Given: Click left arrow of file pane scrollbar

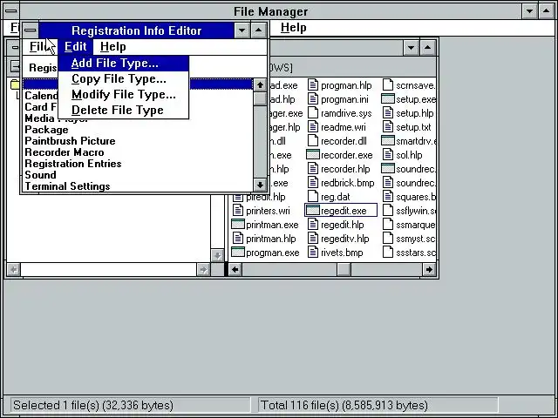Looking at the screenshot, I should (x=235, y=270).
